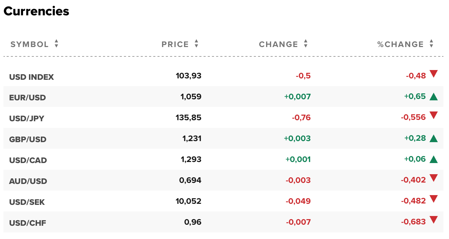Click the red triangle indicator for USD/SEK

click(x=433, y=199)
